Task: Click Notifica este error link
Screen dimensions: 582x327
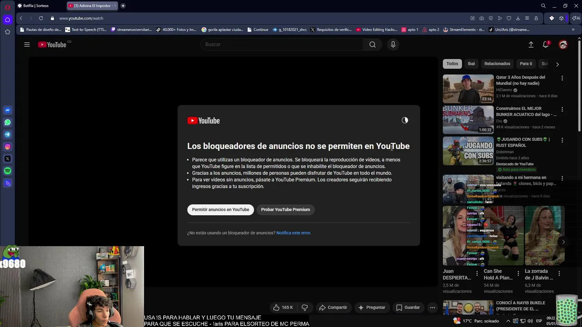Action: point(294,233)
